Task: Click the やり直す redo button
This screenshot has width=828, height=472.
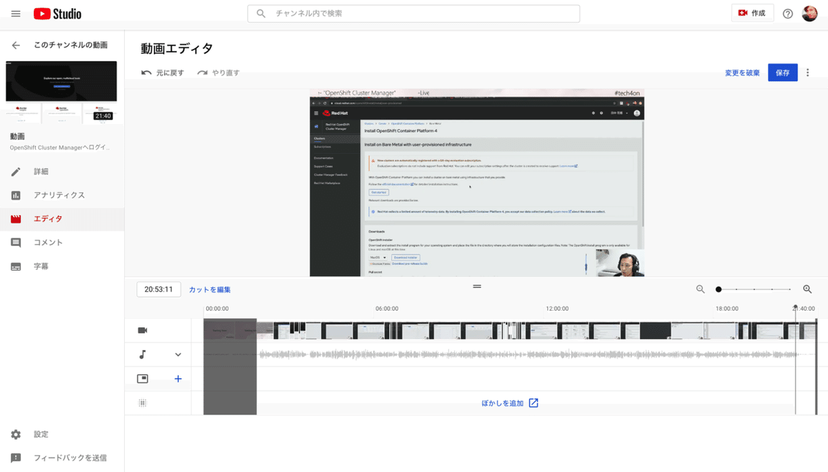Action: 218,72
